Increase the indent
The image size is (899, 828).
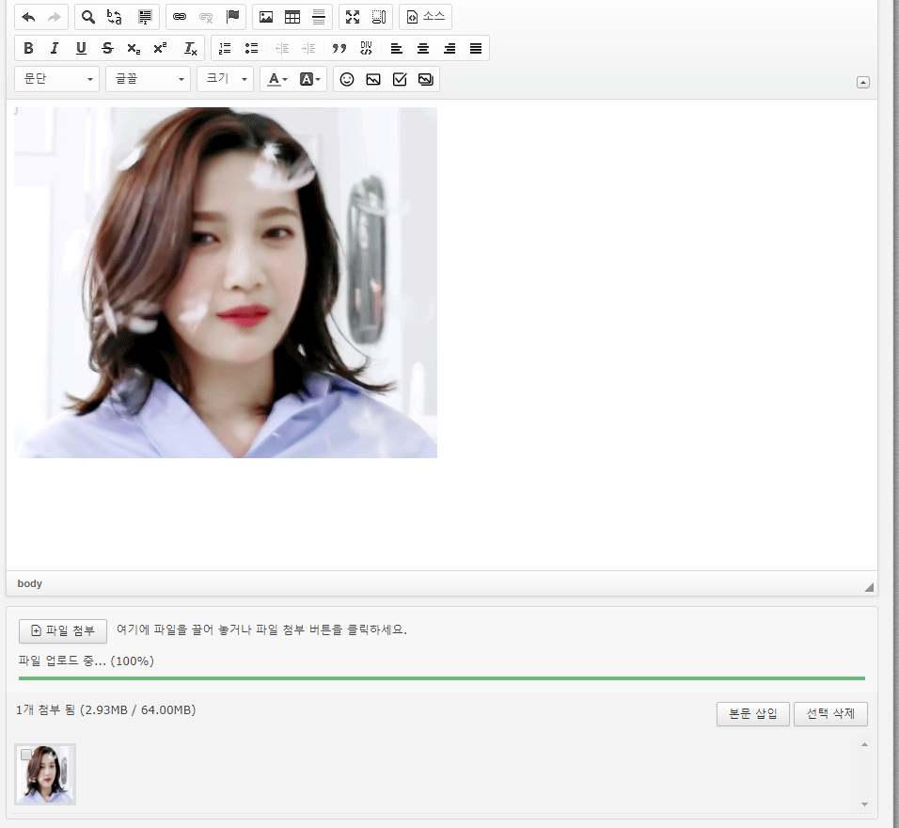pyautogui.click(x=308, y=48)
